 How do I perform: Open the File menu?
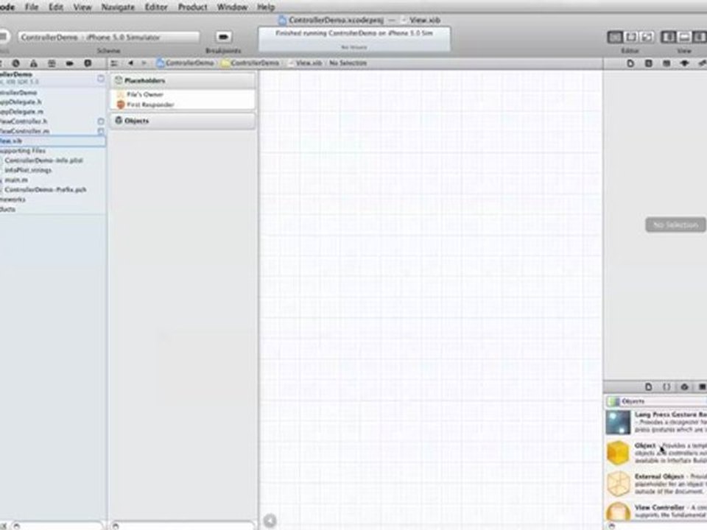click(x=32, y=7)
